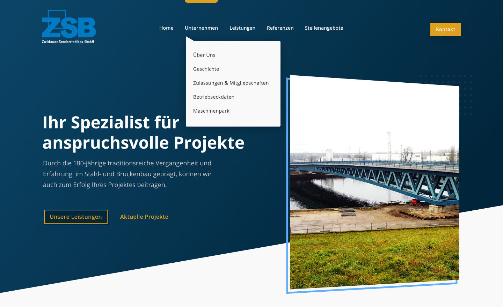
Task: Open the Betriebseckdaten submenu entry
Action: tap(214, 97)
